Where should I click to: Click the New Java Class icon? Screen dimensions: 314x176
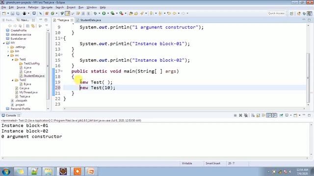pos(52,13)
